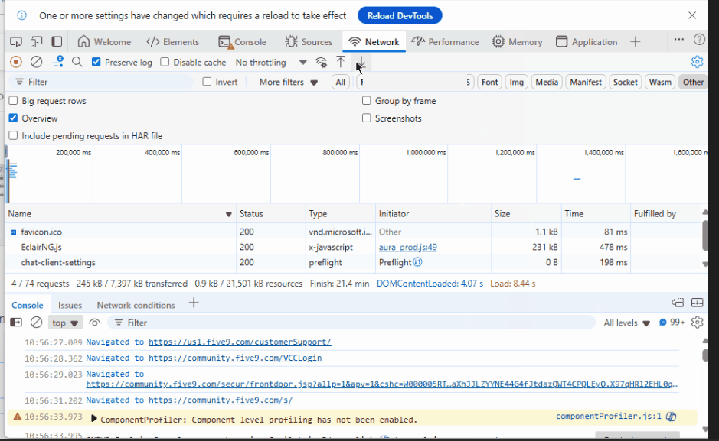Select chat-client-settings request row
Screen dimensions: 719x441
point(353,262)
